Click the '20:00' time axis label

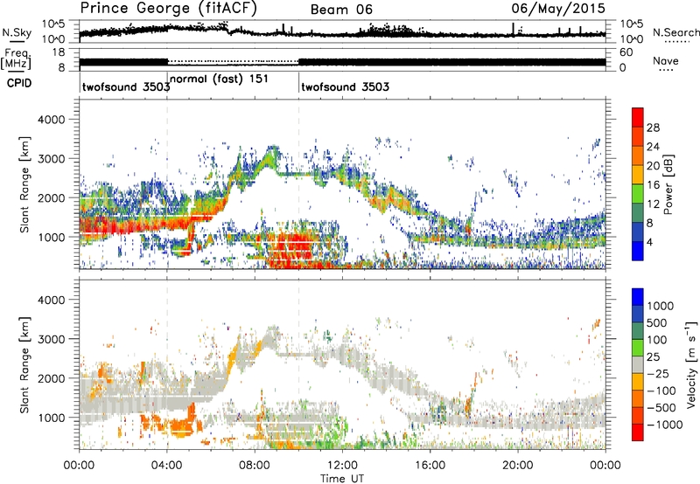pyautogui.click(x=517, y=466)
